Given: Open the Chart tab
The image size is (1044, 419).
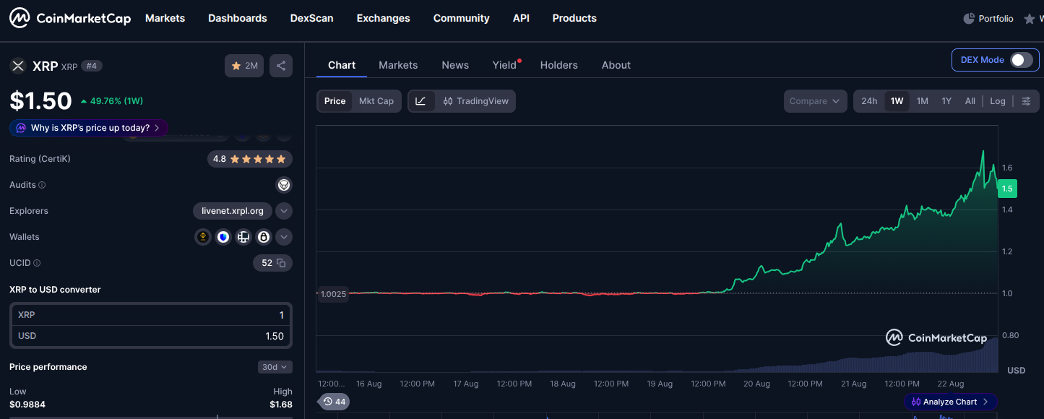Looking at the screenshot, I should click(x=342, y=65).
